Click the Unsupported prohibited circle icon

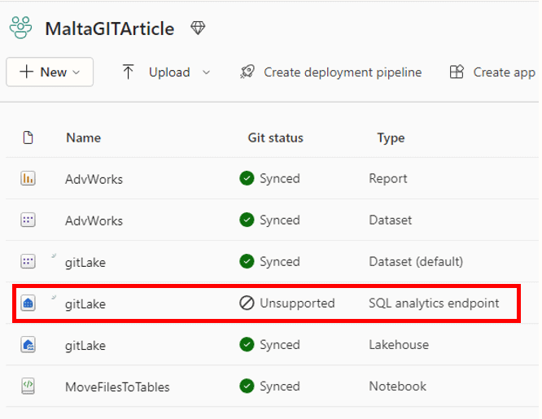click(x=247, y=303)
